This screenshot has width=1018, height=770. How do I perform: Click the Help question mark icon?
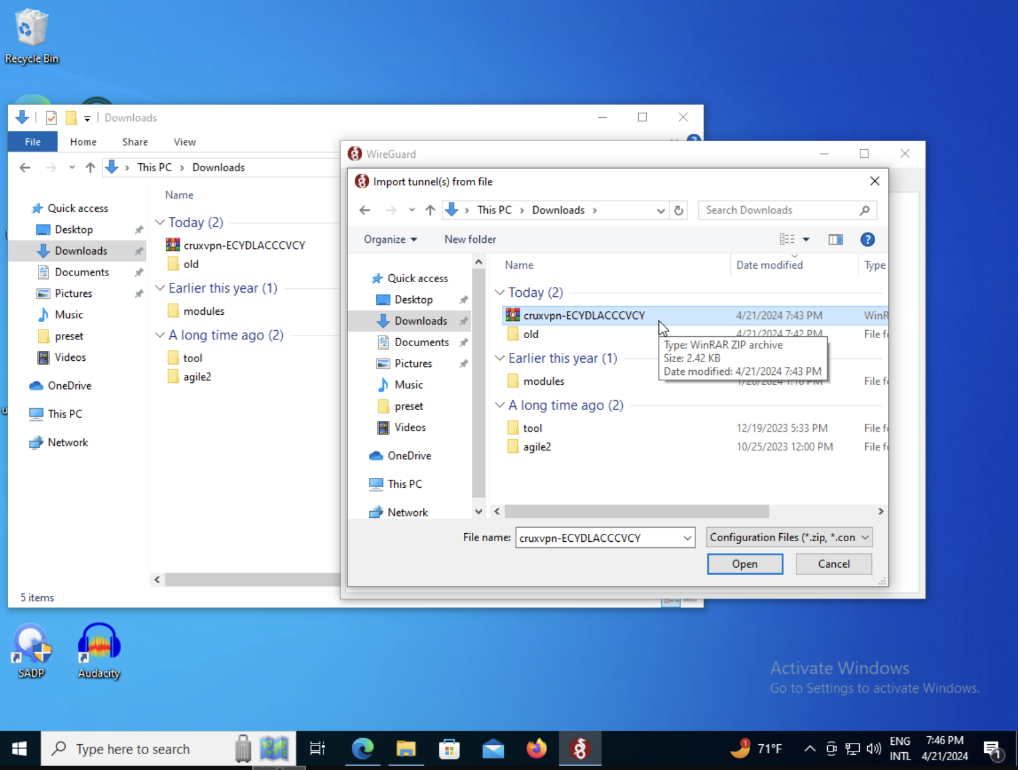[867, 240]
